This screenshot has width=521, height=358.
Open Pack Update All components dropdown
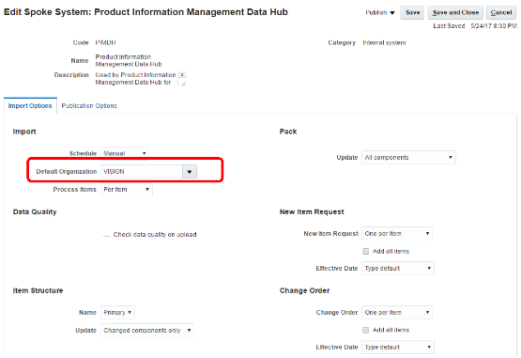point(408,157)
